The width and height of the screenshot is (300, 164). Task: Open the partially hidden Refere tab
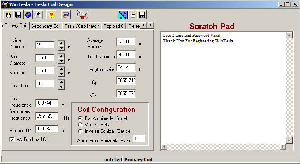coord(134,26)
